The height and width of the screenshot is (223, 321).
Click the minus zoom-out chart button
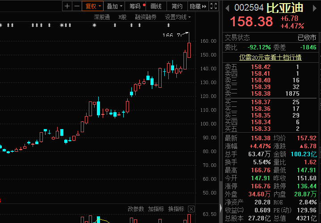pyautogui.click(x=77, y=6)
